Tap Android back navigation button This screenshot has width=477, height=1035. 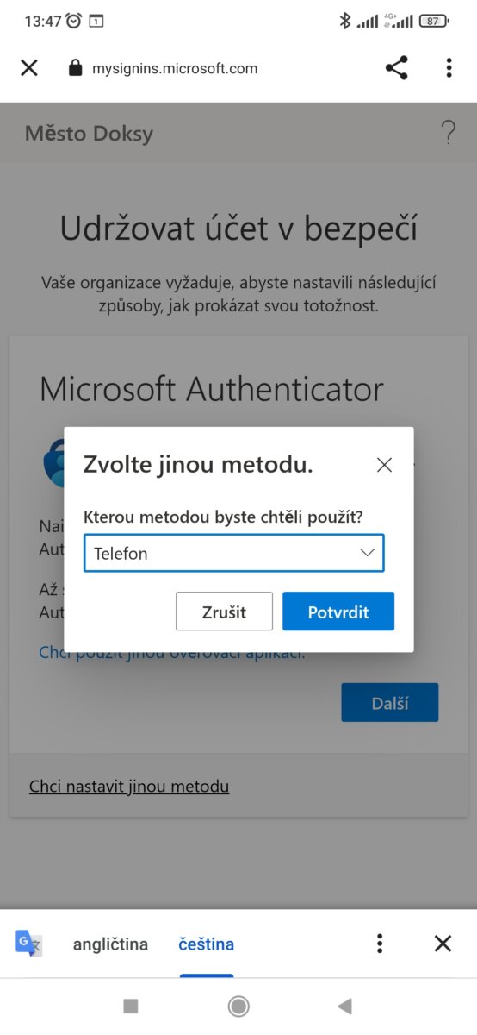tap(345, 1006)
